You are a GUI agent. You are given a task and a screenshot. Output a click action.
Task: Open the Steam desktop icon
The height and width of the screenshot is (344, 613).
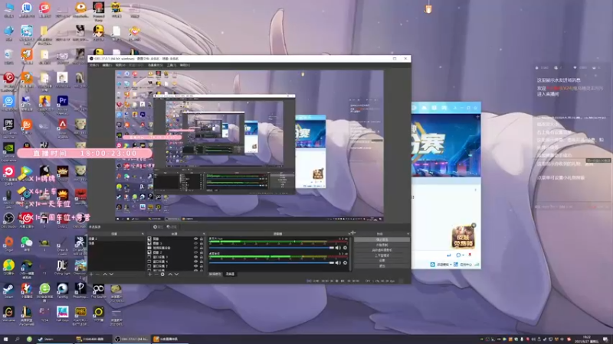point(8,290)
